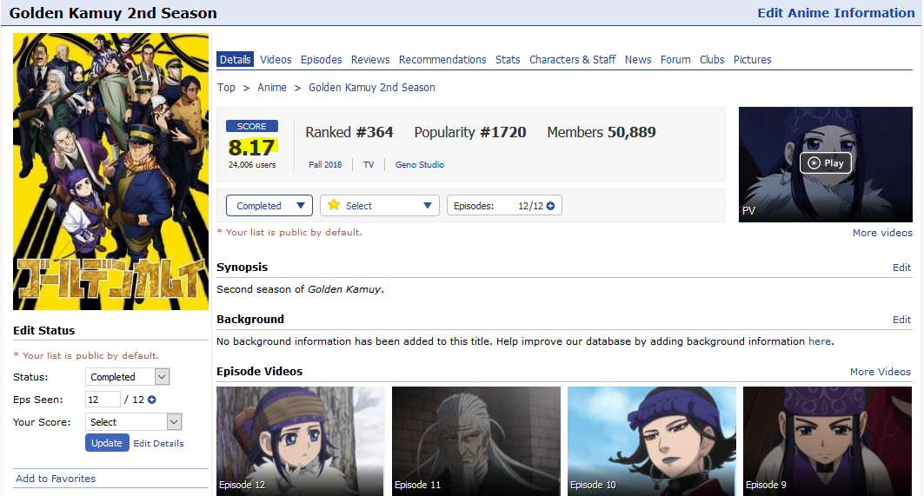This screenshot has width=924, height=496.
Task: Switch to the Episodes tab
Action: tap(321, 59)
